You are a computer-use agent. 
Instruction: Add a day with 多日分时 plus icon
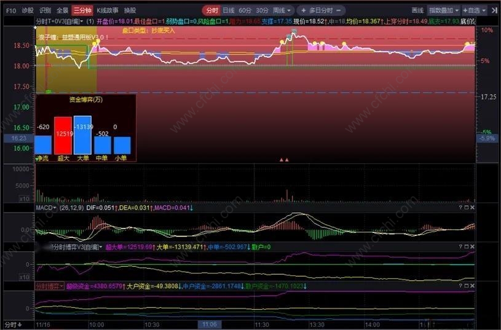[x=303, y=10]
